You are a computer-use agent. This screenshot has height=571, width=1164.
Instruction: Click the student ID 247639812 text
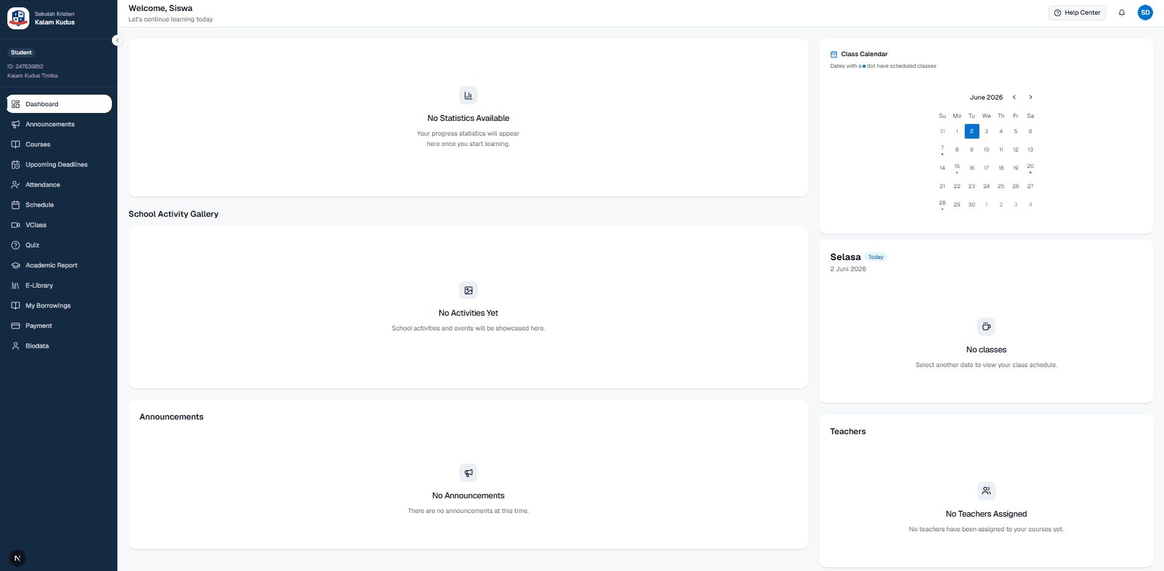tap(25, 67)
